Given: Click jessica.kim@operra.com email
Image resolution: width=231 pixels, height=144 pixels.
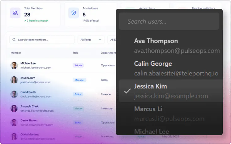Looking at the screenshot, I should [x=35, y=82].
